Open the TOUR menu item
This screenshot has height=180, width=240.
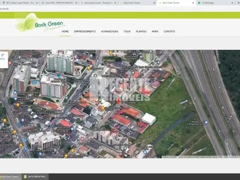click(x=127, y=31)
